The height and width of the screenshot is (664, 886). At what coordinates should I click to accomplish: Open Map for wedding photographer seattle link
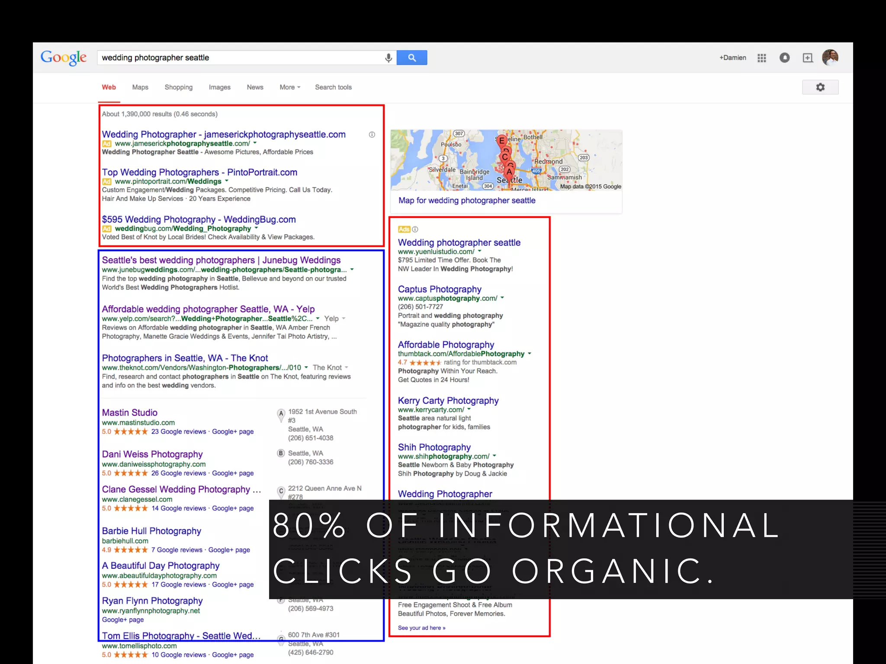[x=467, y=201]
